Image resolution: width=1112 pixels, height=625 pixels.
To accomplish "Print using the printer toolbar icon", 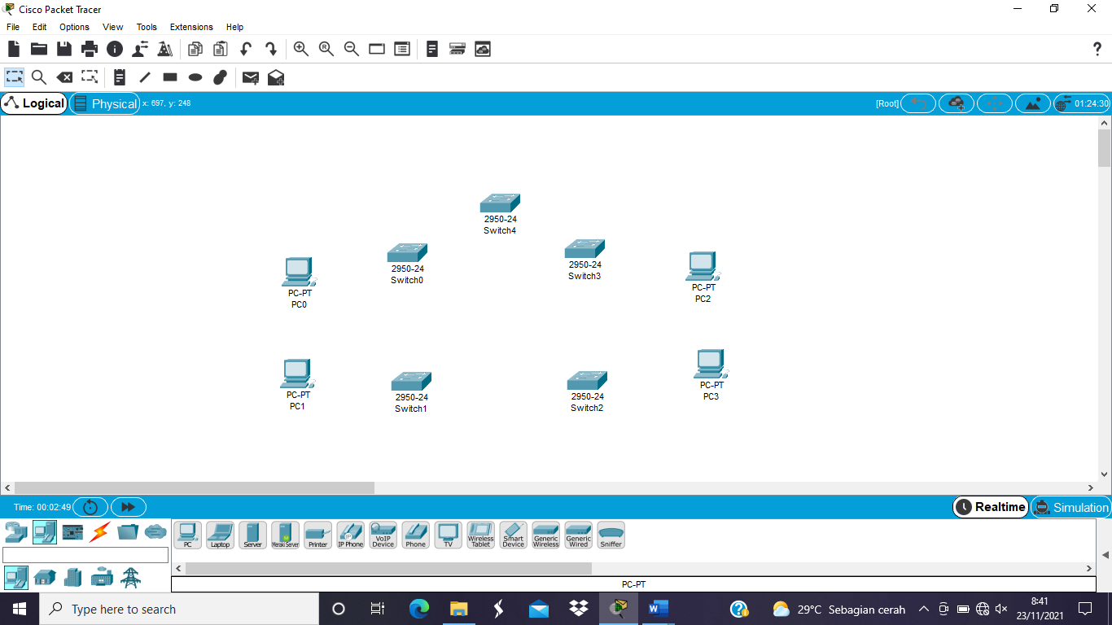I will (90, 49).
